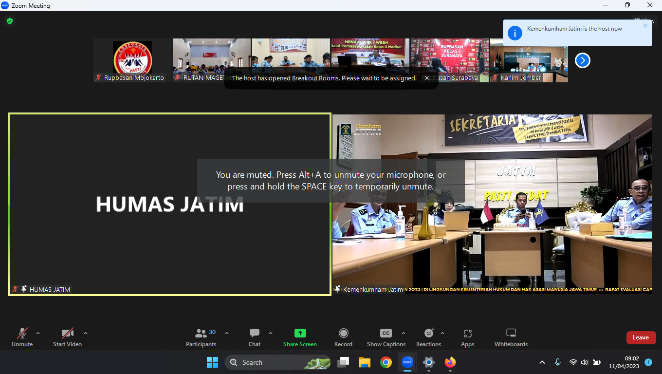
Task: Start recording with the Record button
Action: tap(343, 337)
